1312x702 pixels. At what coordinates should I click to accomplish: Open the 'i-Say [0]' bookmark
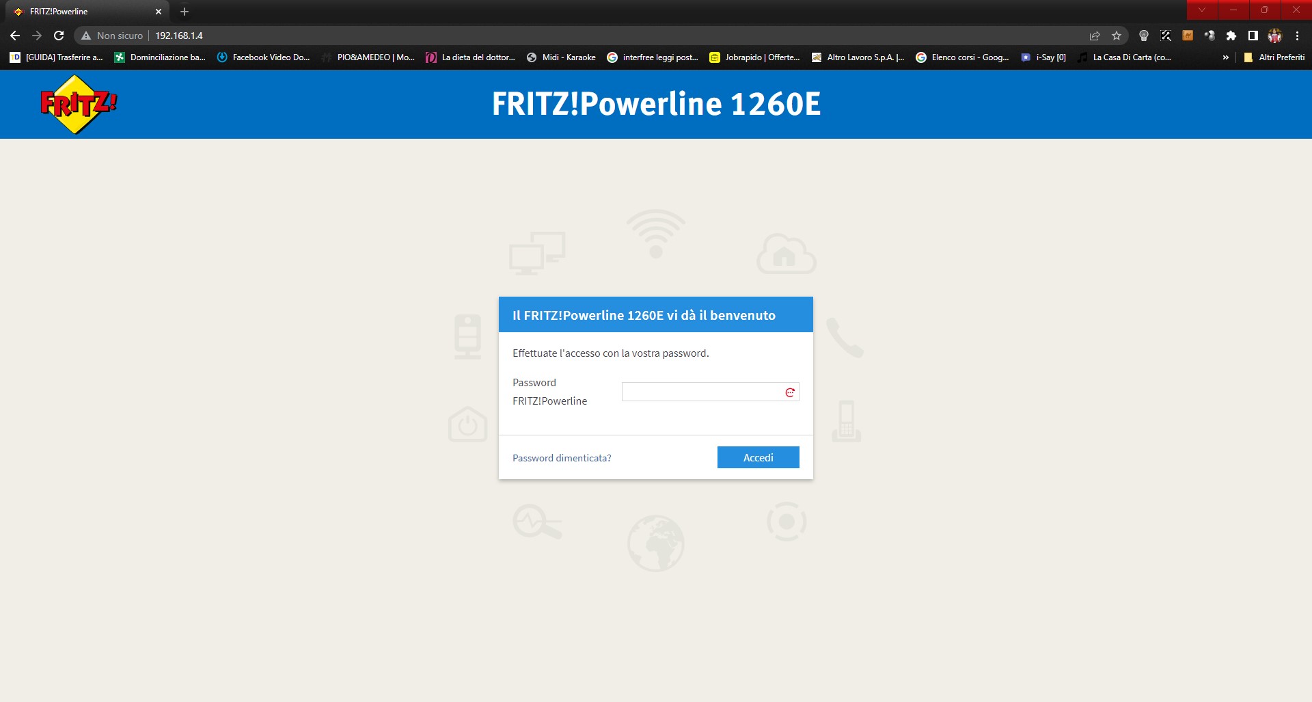[x=1043, y=57]
